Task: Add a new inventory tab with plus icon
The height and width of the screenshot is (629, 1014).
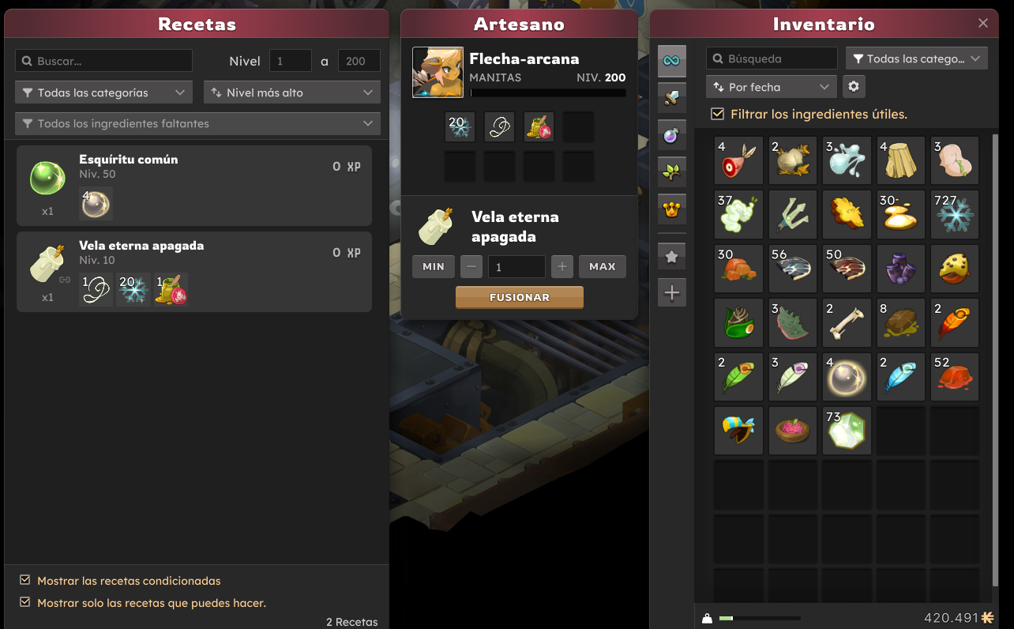Action: (x=672, y=293)
